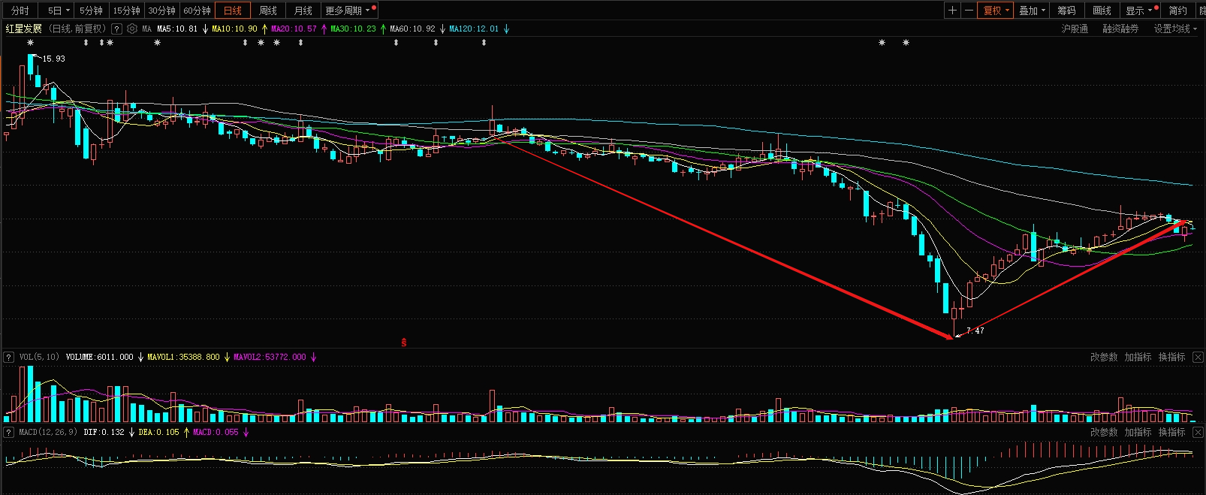Click the VOL indicator help question mark

(9, 357)
